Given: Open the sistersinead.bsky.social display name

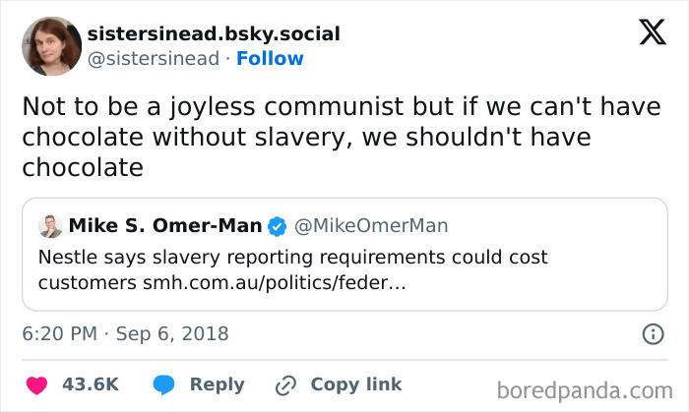Looking at the screenshot, I should point(214,33).
